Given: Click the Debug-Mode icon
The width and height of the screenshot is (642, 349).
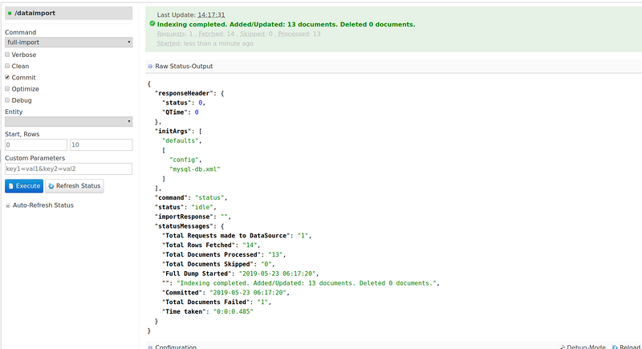Looking at the screenshot, I should point(561,347).
